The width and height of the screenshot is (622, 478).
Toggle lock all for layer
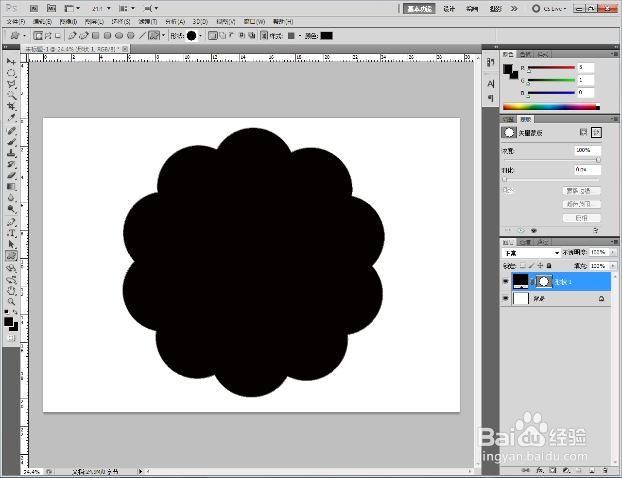[549, 265]
